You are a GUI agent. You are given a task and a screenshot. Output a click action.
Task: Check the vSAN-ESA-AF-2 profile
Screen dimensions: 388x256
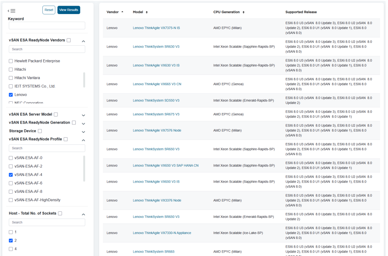[11, 166]
